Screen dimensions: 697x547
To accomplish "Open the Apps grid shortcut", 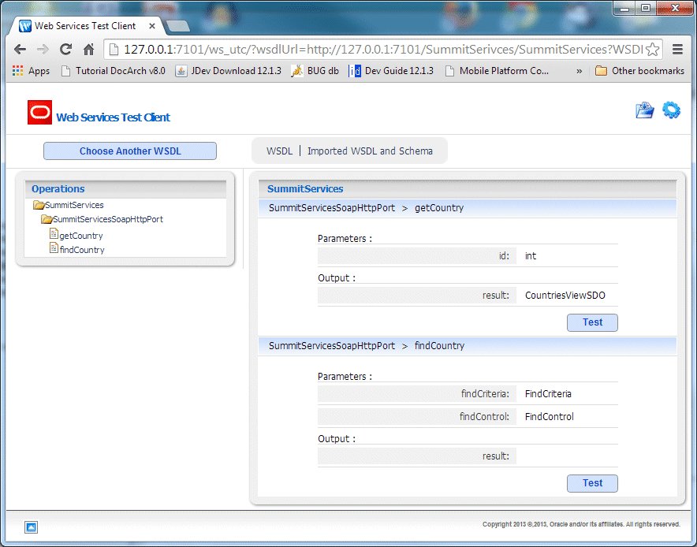I will [31, 71].
